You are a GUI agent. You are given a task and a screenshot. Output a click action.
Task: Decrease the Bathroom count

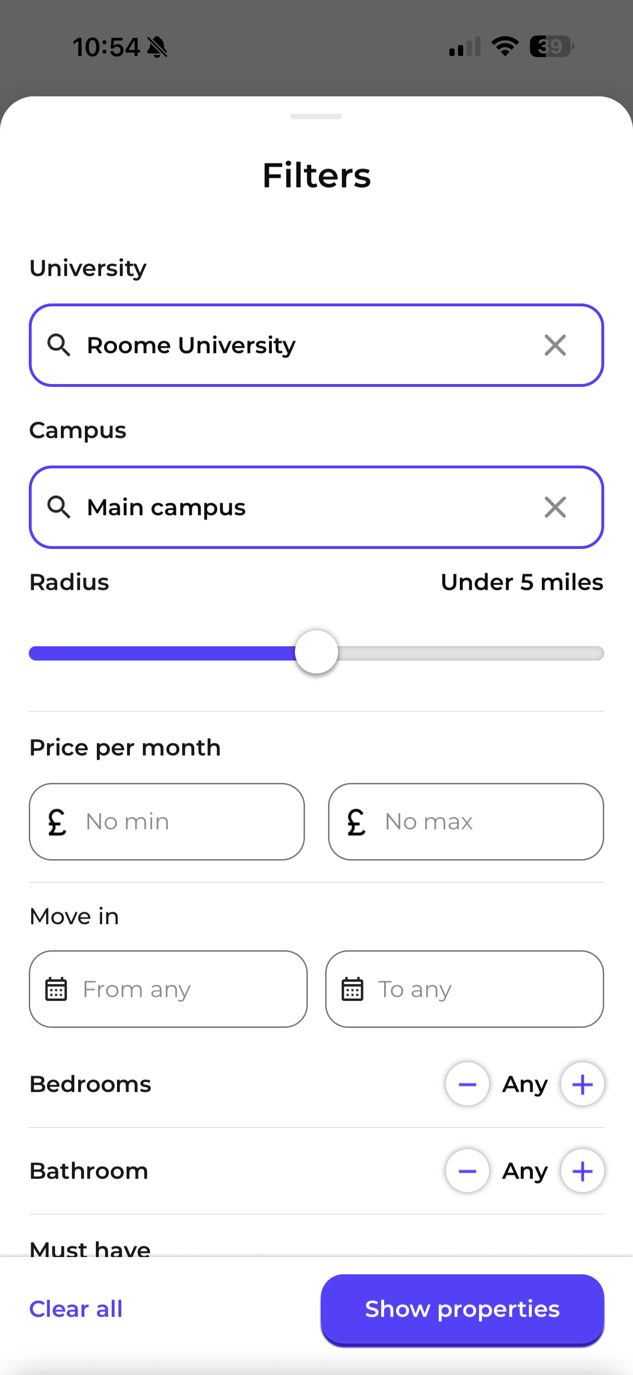pyautogui.click(x=467, y=1171)
